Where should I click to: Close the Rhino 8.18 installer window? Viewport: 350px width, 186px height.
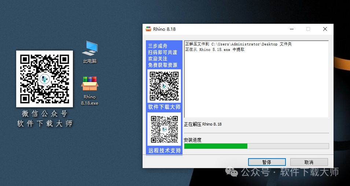click(325, 29)
